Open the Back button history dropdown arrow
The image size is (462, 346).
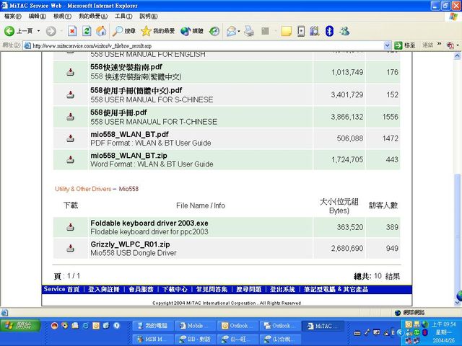click(38, 31)
